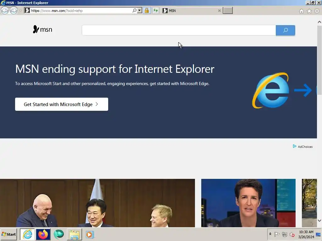Viewport: 322px width, 241px height.
Task: Click the scrollbar down arrow
Action: pos(319,221)
